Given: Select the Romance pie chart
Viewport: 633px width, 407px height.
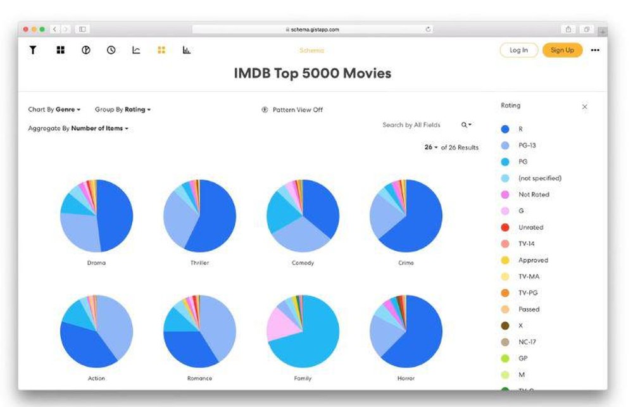Looking at the screenshot, I should (200, 332).
